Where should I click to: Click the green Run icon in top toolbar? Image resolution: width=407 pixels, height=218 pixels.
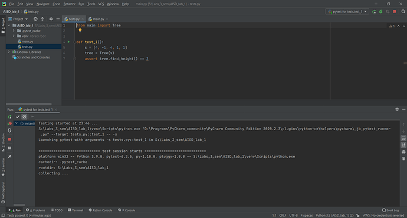[374, 12]
